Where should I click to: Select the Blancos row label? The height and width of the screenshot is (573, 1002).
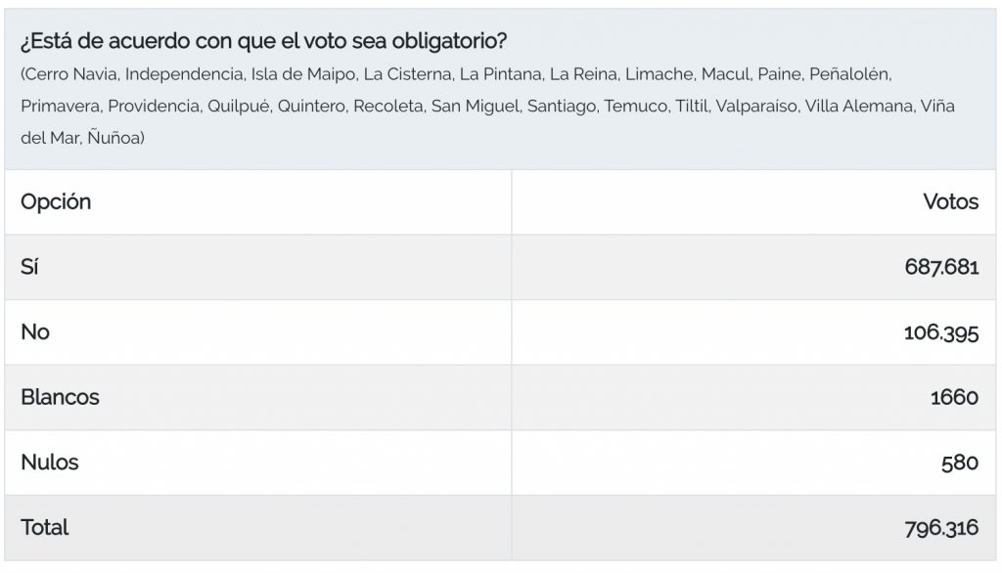[60, 397]
